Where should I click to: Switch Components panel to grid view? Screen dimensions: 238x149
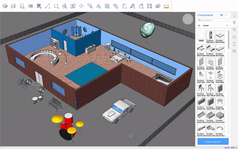tap(222, 15)
